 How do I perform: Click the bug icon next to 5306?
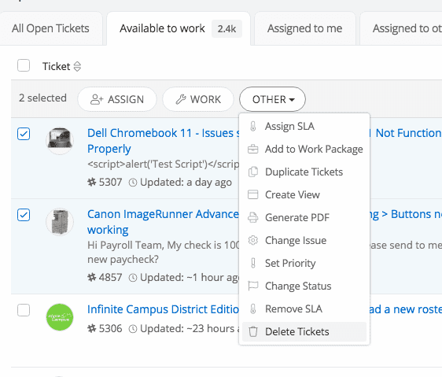coord(91,329)
